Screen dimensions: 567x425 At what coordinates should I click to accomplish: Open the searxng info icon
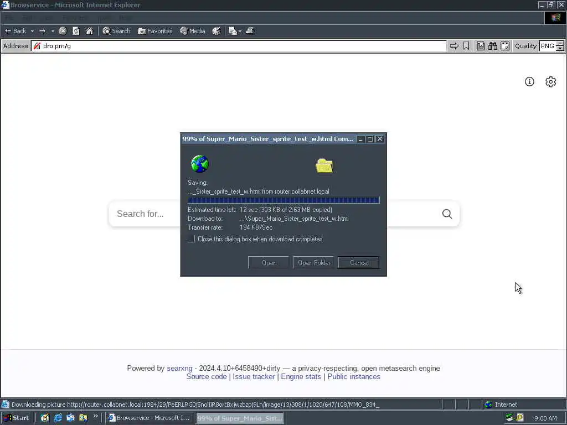(529, 82)
